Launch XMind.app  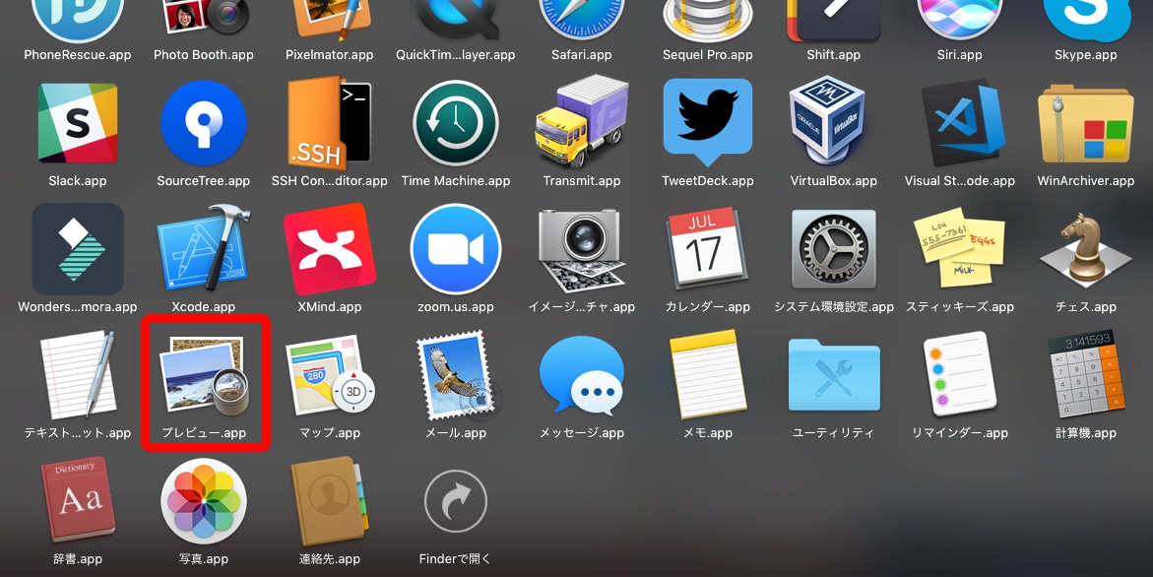[330, 249]
